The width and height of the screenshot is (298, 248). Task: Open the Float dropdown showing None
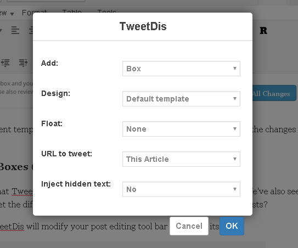181,129
